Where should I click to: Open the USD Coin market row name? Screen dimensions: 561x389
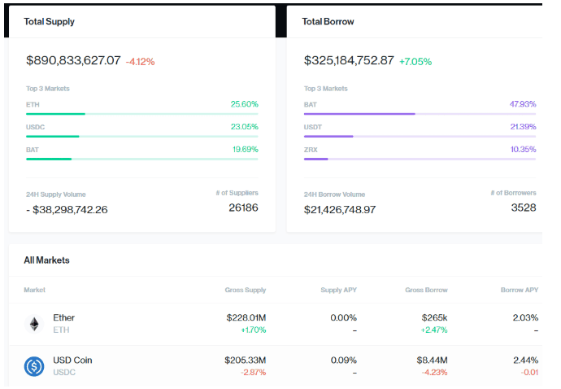coord(72,360)
